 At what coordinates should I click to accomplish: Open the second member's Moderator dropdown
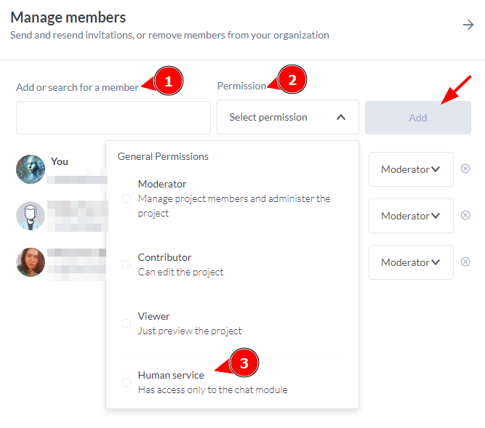[x=411, y=216]
